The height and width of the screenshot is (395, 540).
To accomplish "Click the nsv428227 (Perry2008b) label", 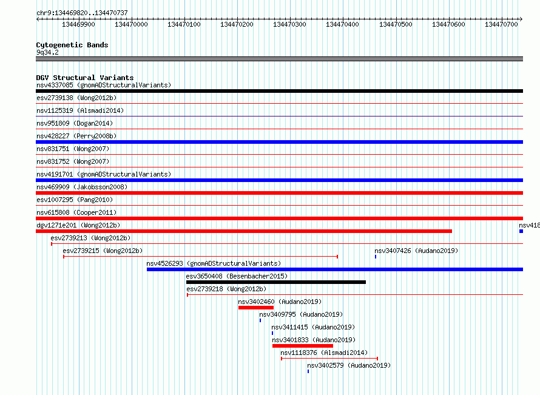I will tap(76, 136).
